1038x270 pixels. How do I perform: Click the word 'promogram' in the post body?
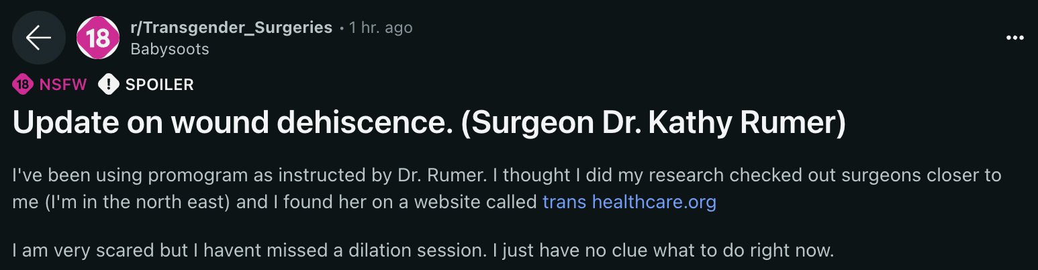(x=201, y=175)
